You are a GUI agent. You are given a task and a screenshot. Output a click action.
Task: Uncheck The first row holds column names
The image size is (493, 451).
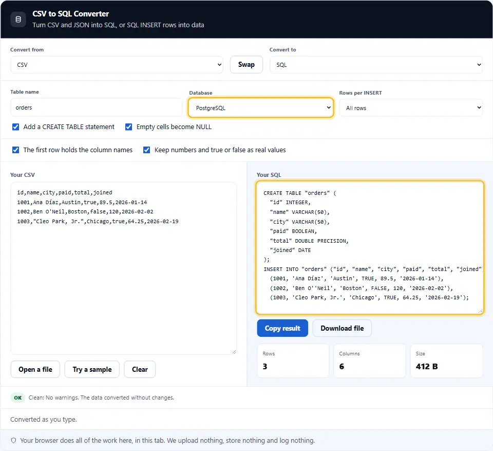click(15, 150)
